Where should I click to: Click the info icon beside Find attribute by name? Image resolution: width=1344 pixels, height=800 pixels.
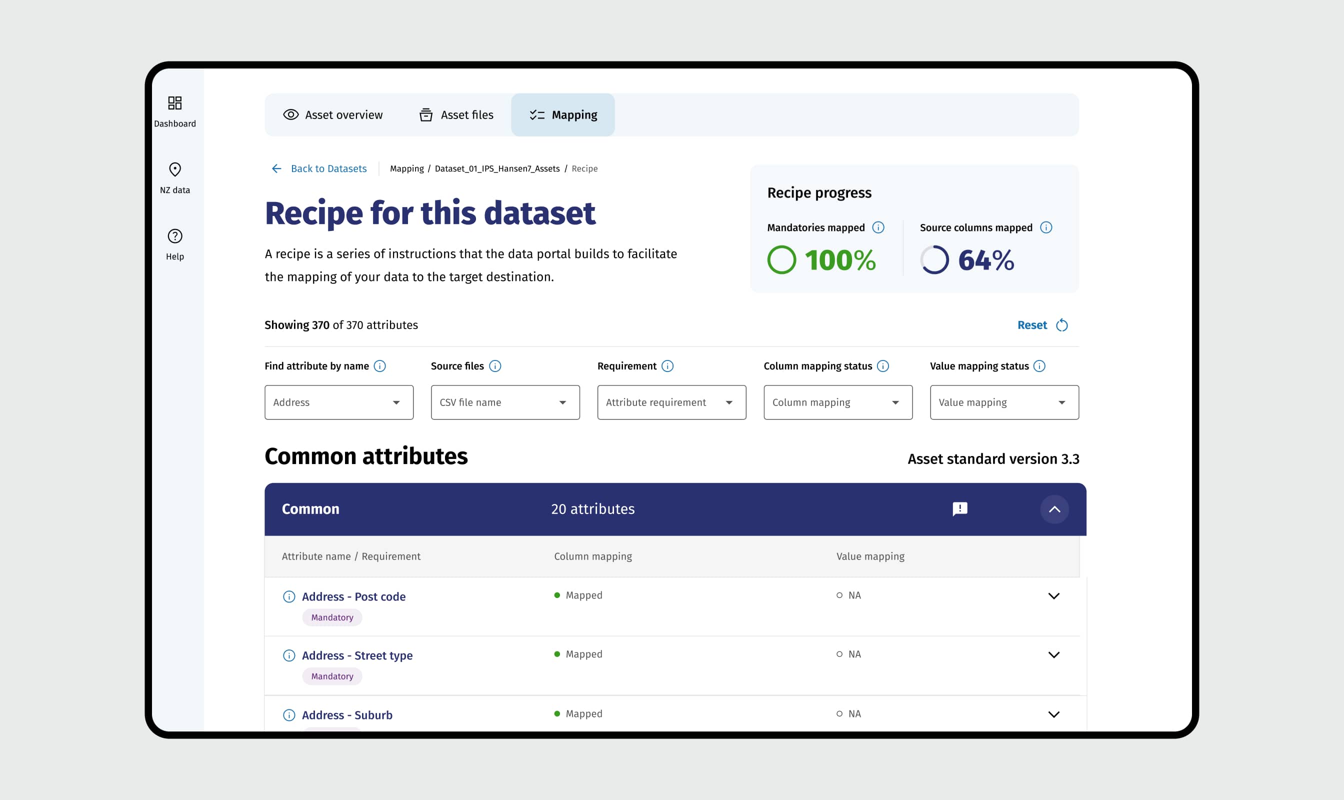pos(379,365)
